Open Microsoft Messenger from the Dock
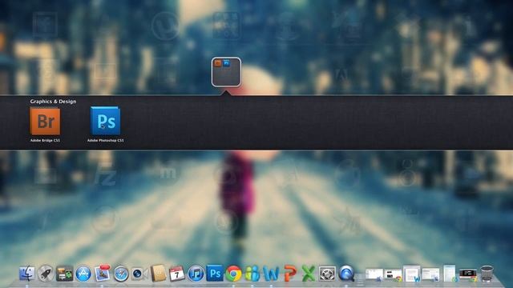513x288 pixels. click(252, 274)
